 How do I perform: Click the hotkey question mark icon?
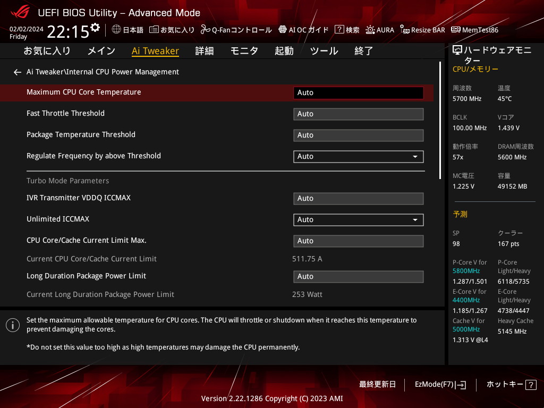531,385
